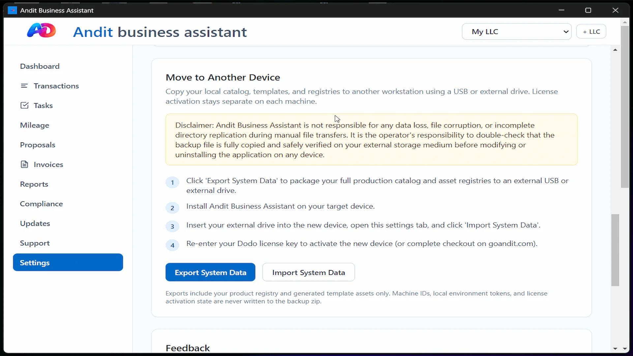Open the Tasks section

pos(43,105)
